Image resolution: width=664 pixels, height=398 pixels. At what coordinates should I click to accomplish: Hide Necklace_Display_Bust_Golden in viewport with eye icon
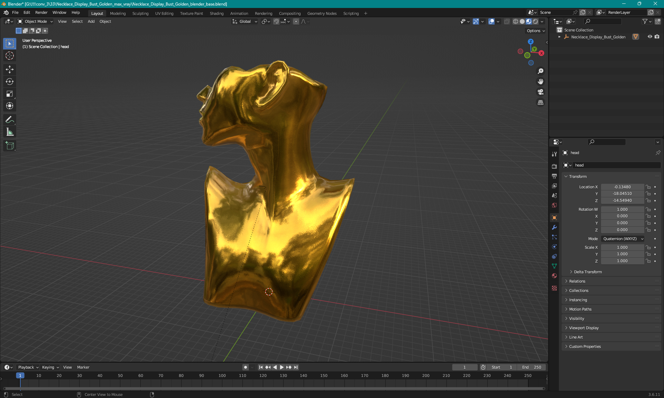(650, 37)
